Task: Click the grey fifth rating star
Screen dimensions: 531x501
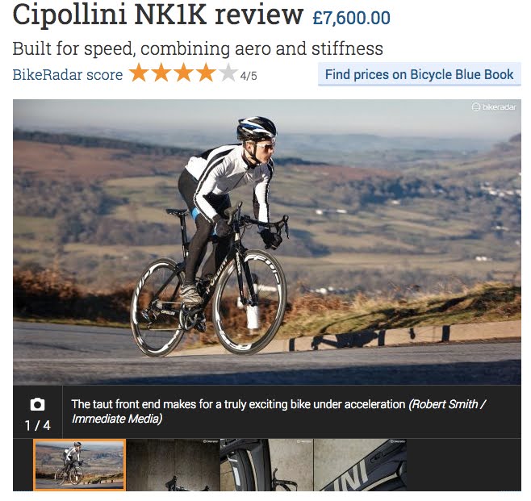Action: click(228, 72)
